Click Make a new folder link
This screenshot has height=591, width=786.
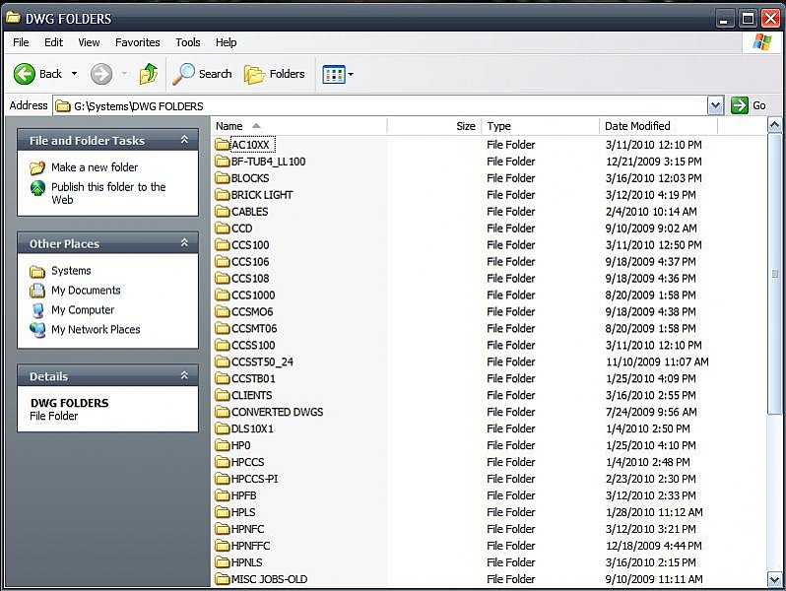pyautogui.click(x=95, y=167)
